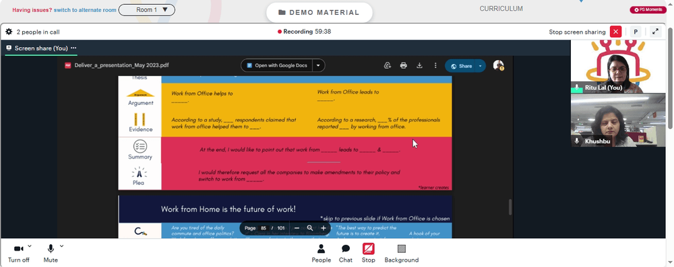Download the PDF file
Screen dimensions: 674x267
(419, 66)
